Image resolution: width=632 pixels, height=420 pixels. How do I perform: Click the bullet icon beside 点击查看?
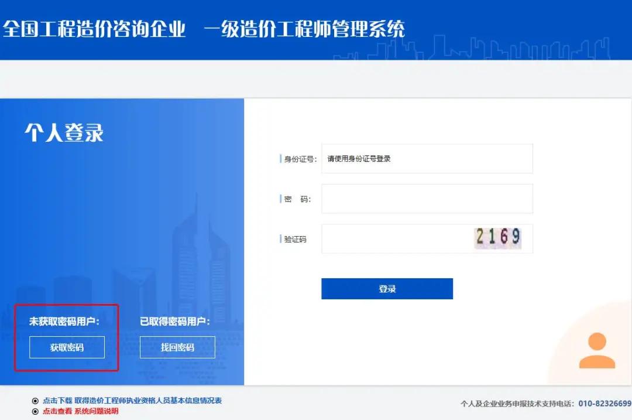click(36, 412)
